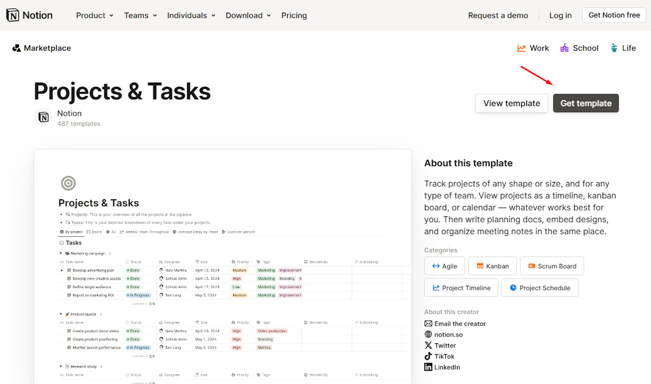Select the Agile category tag
This screenshot has height=384, width=651.
pos(444,266)
